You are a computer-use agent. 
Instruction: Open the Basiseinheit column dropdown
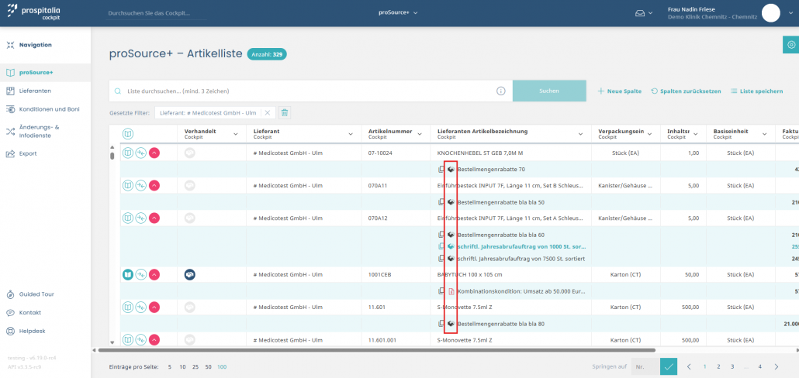tap(764, 134)
